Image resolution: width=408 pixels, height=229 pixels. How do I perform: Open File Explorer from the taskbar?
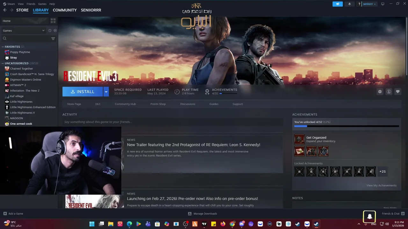click(111, 224)
